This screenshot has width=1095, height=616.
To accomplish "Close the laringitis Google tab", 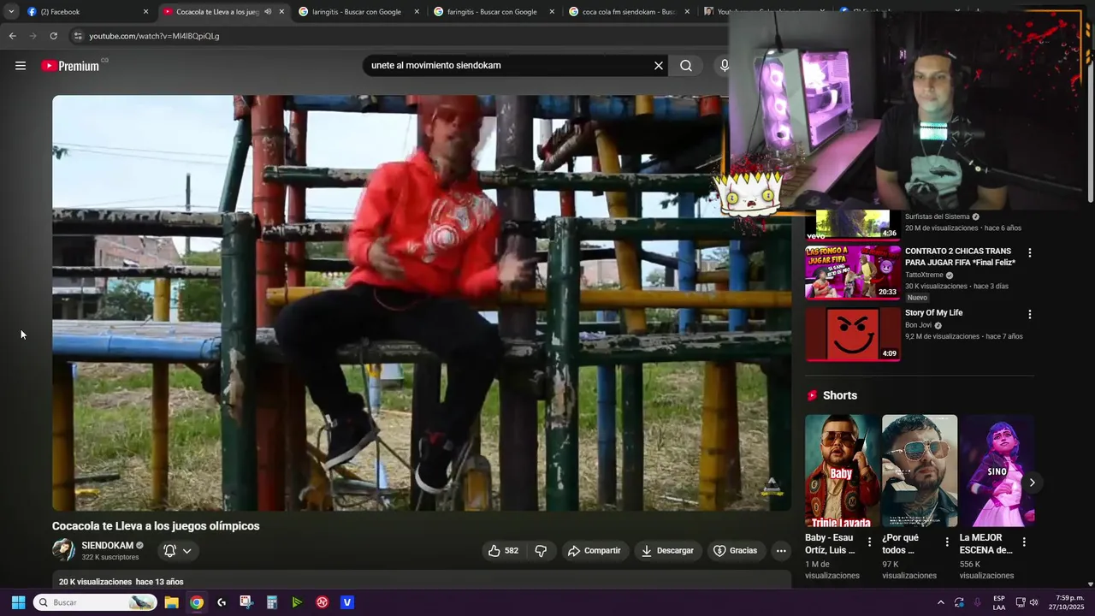I will [417, 12].
